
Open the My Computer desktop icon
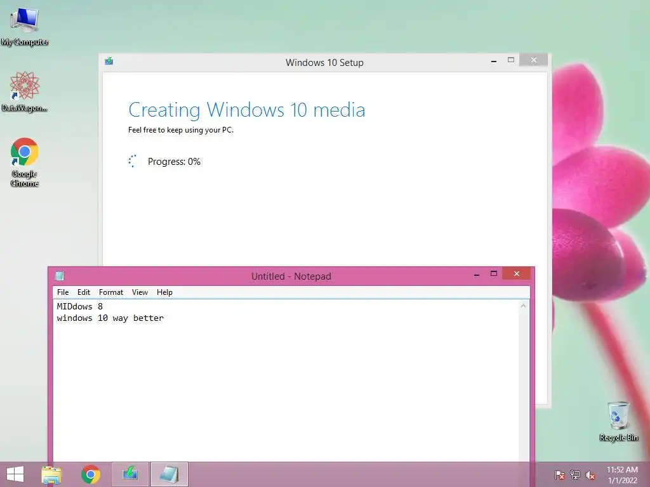(x=25, y=26)
